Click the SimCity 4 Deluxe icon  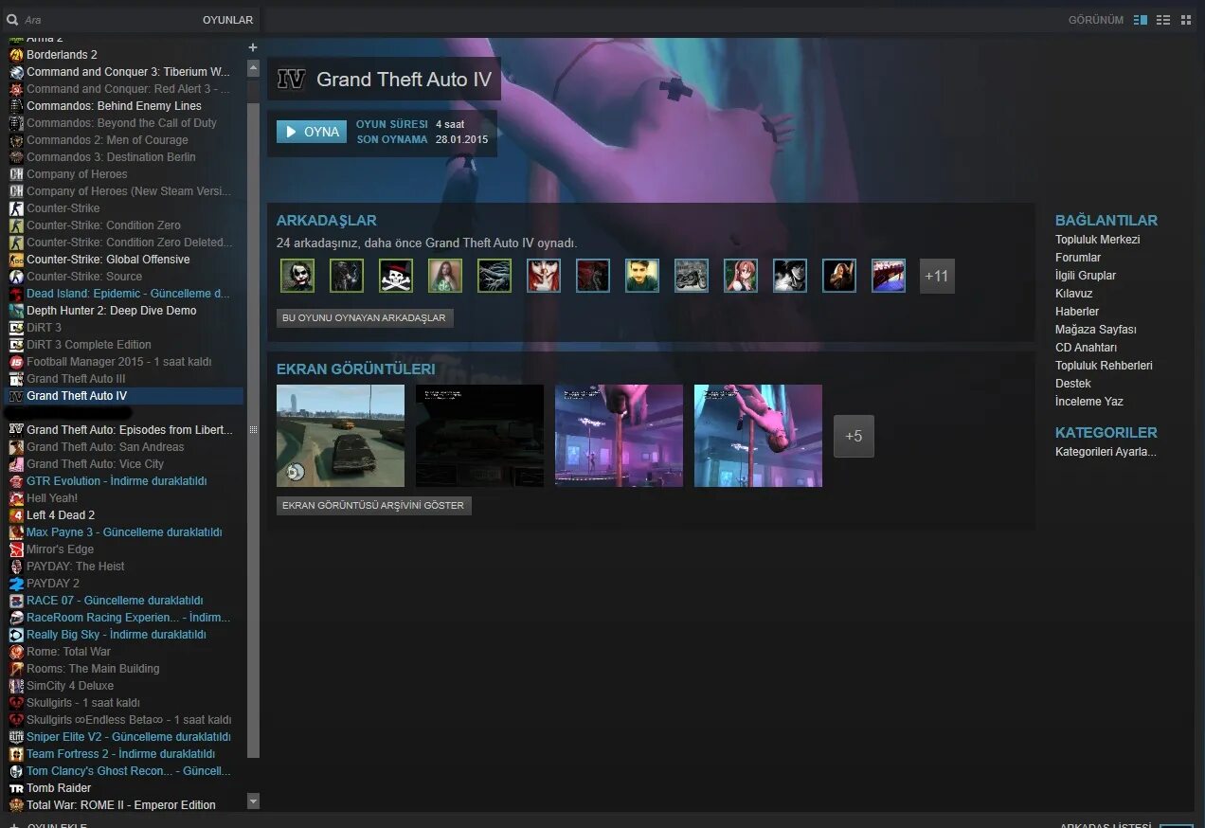tap(16, 686)
